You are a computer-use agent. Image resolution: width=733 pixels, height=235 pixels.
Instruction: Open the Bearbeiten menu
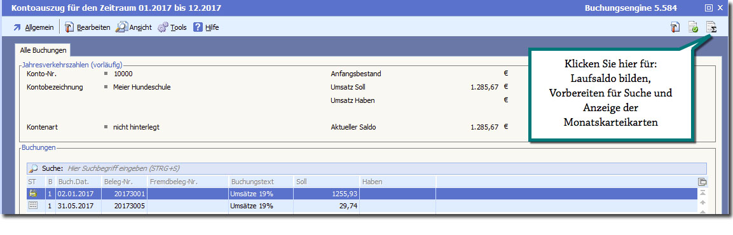[88, 27]
